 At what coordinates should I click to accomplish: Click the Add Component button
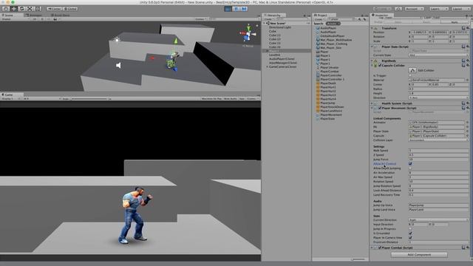click(x=419, y=254)
